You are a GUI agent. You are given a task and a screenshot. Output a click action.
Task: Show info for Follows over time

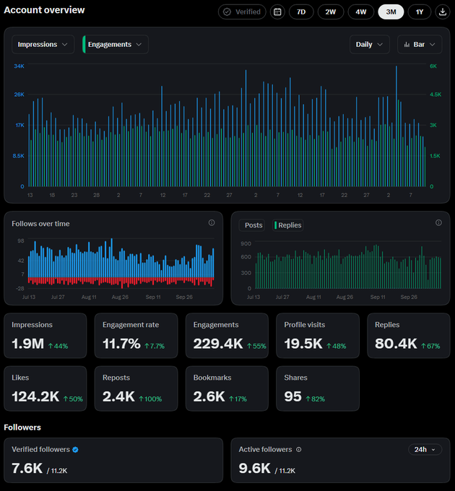[212, 222]
